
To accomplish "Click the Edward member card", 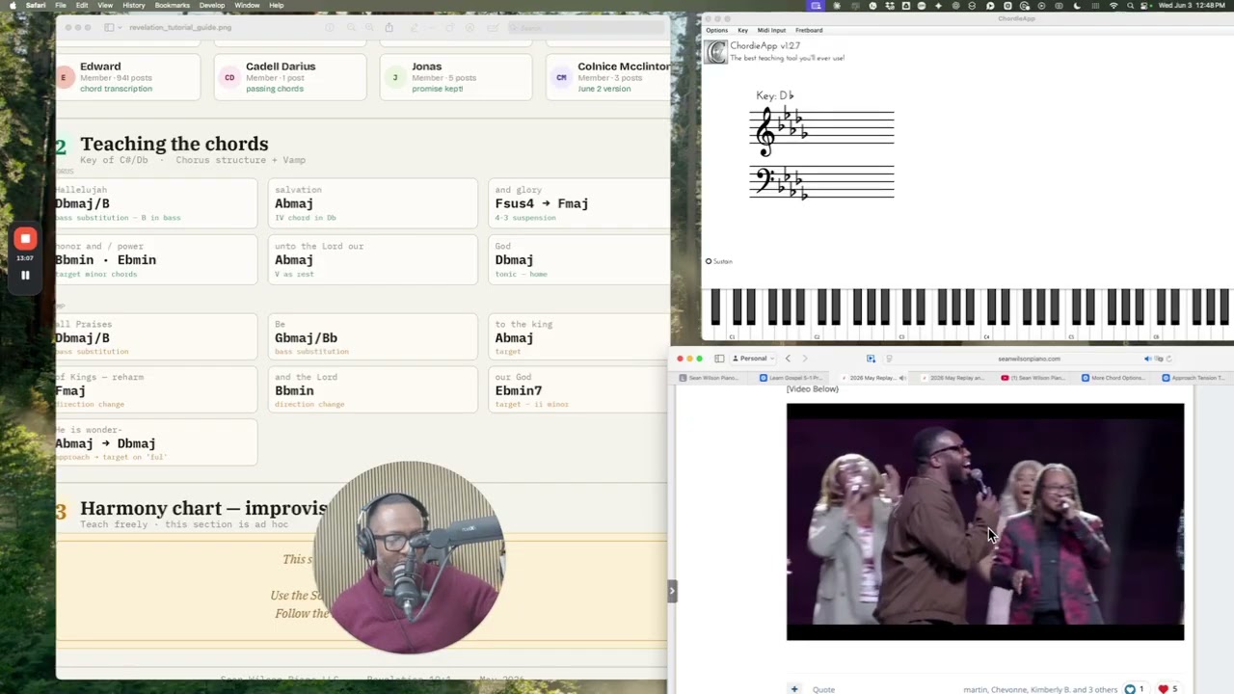I will point(127,77).
